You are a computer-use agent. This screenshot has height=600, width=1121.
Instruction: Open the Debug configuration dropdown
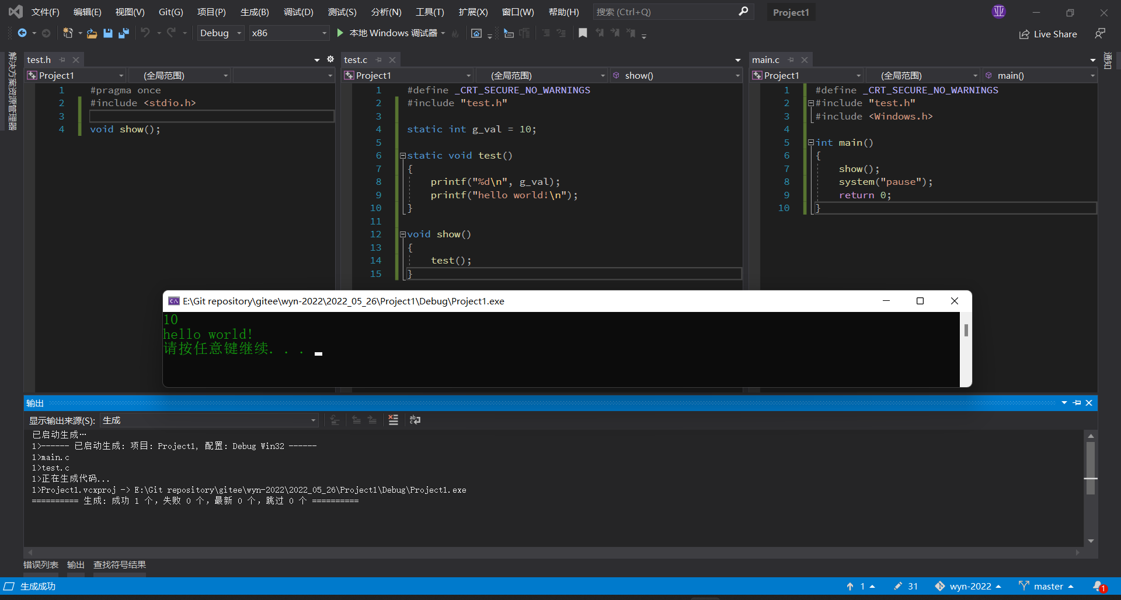[220, 33]
